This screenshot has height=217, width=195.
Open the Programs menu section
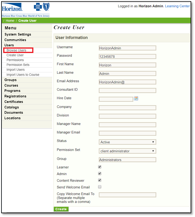[12, 91]
